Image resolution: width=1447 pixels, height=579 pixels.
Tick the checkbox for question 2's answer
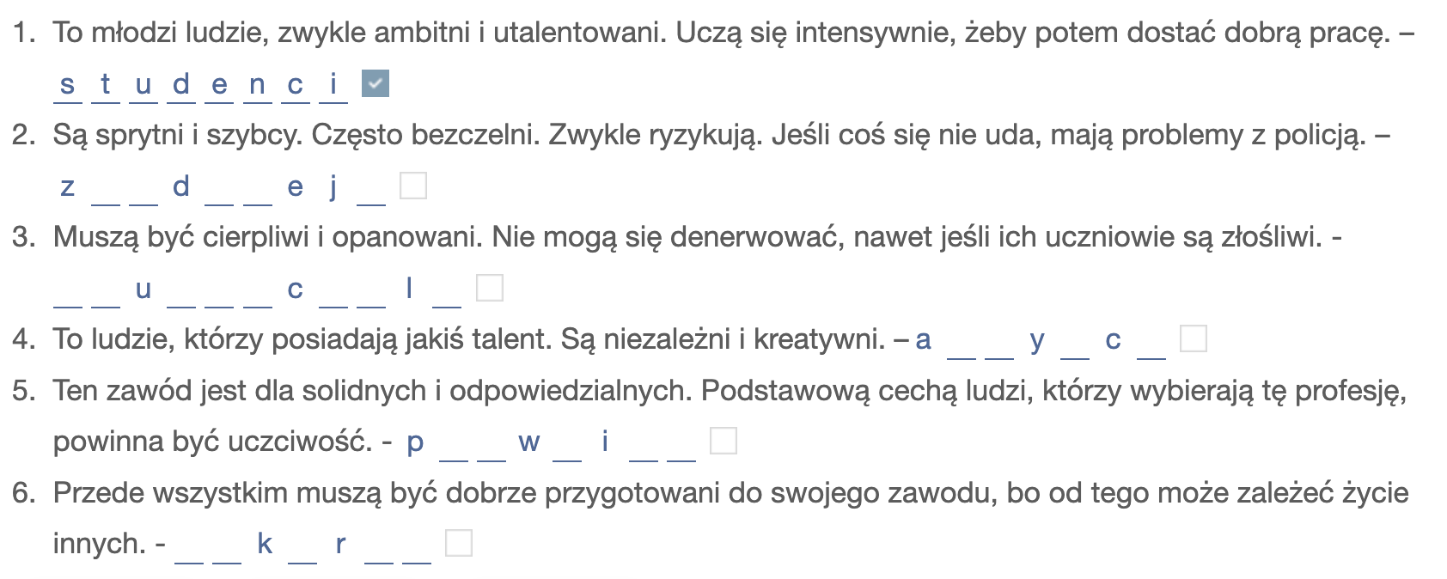tap(413, 186)
